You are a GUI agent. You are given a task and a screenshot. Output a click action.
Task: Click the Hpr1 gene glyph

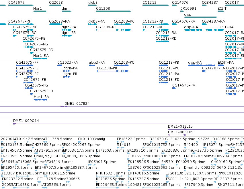pyautogui.click(x=40, y=11)
